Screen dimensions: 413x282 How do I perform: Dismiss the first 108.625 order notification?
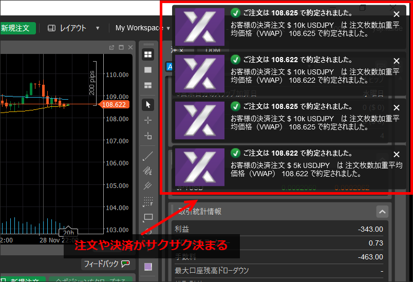[396, 15]
